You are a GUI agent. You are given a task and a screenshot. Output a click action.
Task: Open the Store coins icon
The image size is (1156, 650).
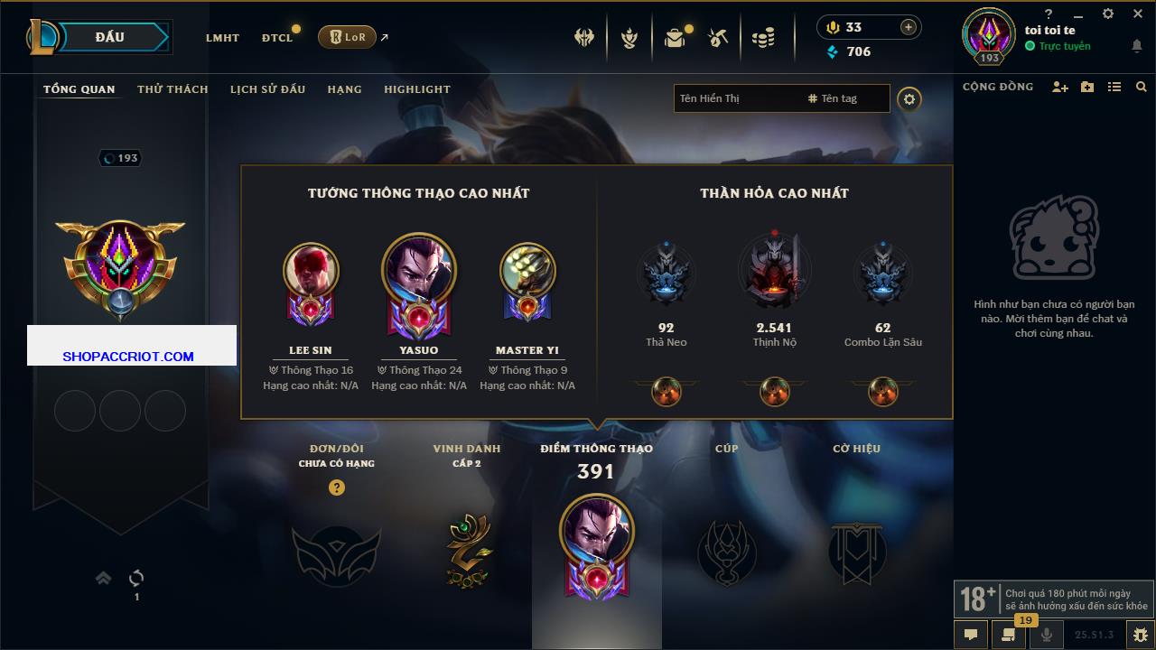pyautogui.click(x=763, y=38)
